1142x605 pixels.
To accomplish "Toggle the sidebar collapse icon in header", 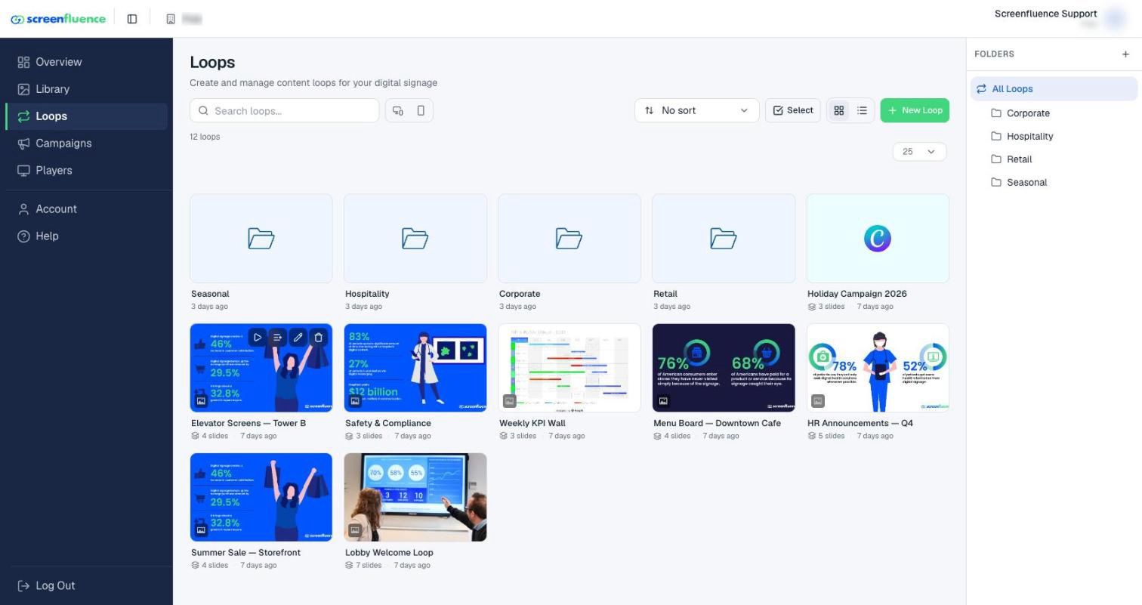I will [x=132, y=19].
